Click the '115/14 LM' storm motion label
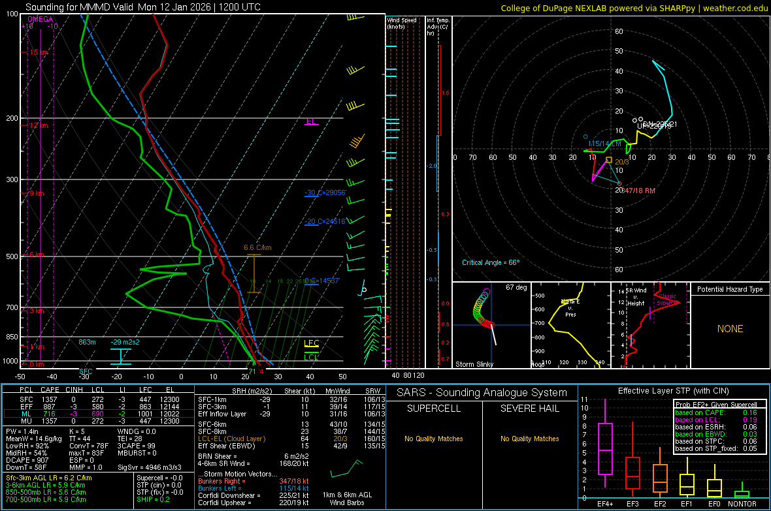 [604, 144]
